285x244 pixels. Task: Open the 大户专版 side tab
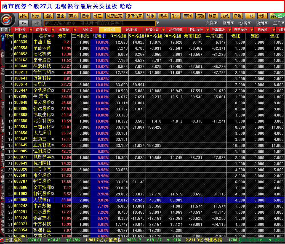2,193
